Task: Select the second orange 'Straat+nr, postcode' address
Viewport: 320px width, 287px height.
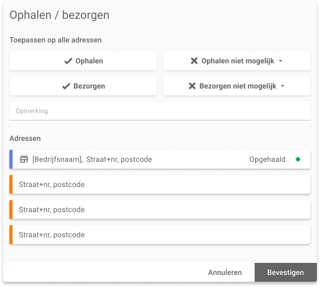Action: (x=160, y=209)
